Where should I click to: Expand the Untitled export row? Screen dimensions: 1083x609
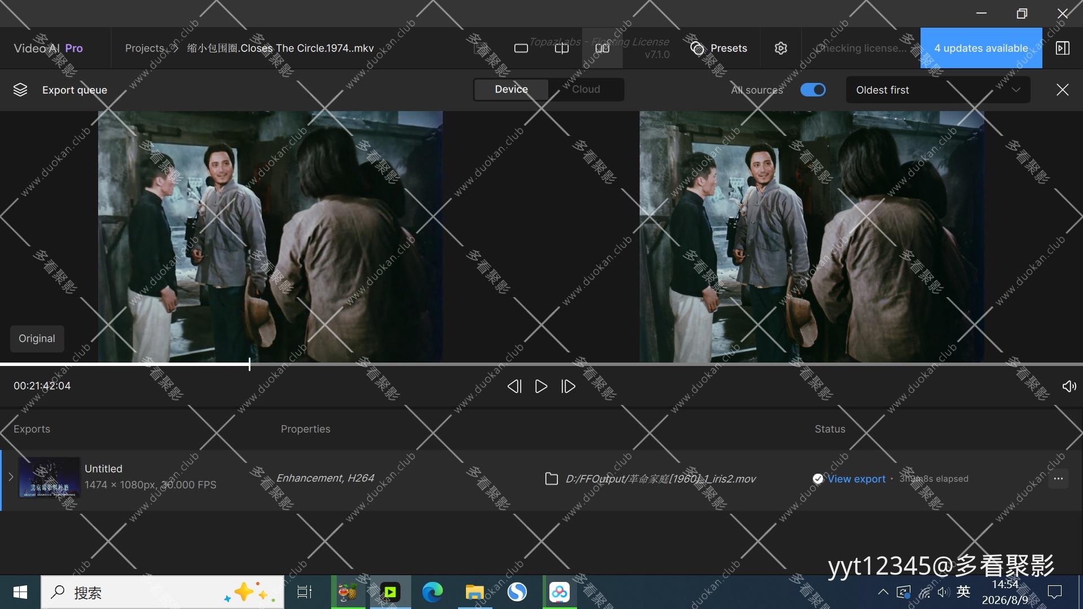pyautogui.click(x=11, y=477)
